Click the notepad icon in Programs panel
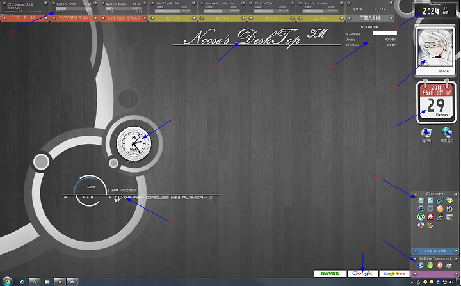Image resolution: width=461 pixels, height=286 pixels. 421,200
